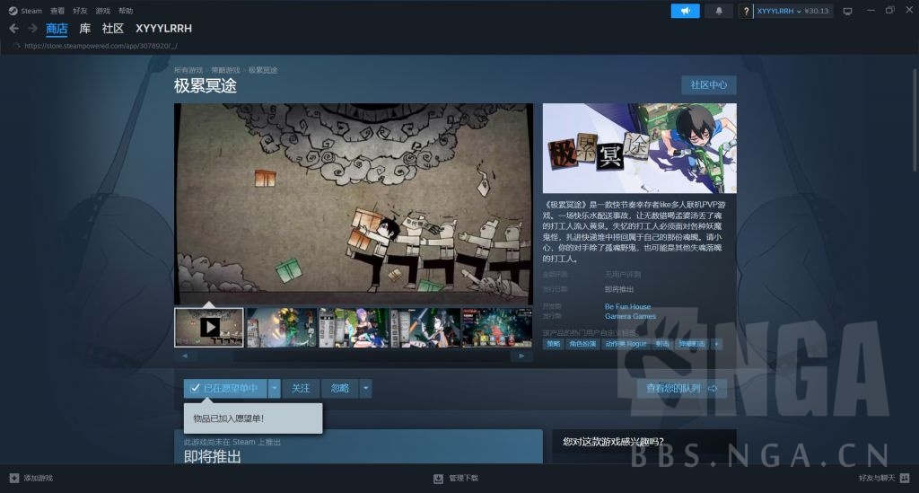919x493 pixels.
Task: Open 好友与聊天 friends chat
Action: (884, 479)
